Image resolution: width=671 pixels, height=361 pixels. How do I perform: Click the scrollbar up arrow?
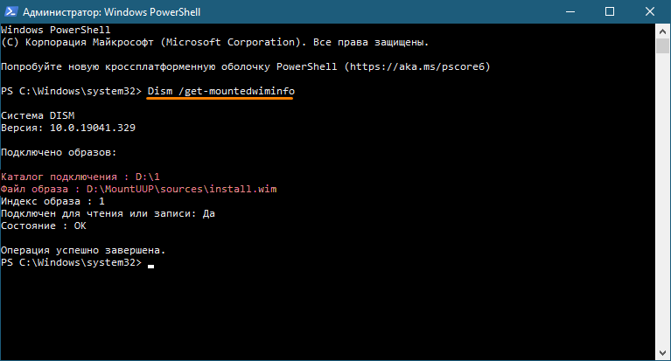[662, 31]
